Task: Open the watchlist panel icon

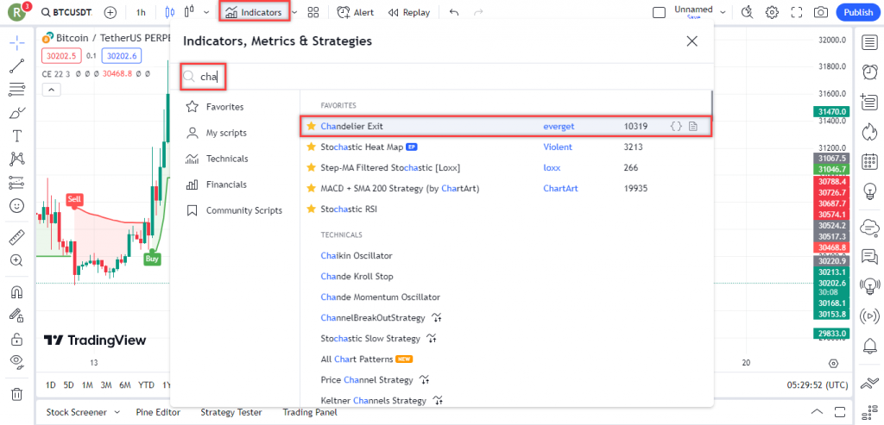Action: click(870, 43)
